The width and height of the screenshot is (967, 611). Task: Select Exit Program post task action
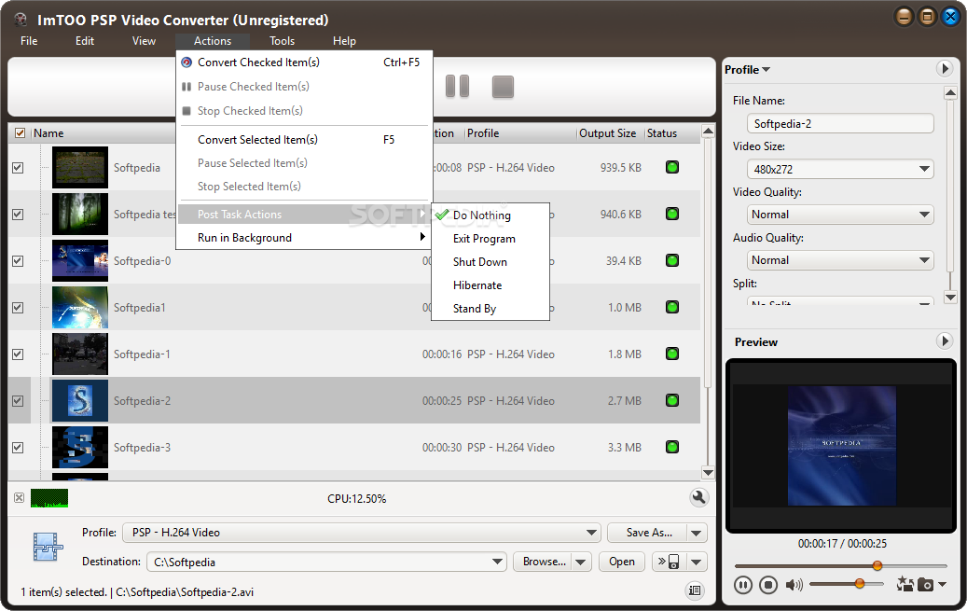(490, 239)
